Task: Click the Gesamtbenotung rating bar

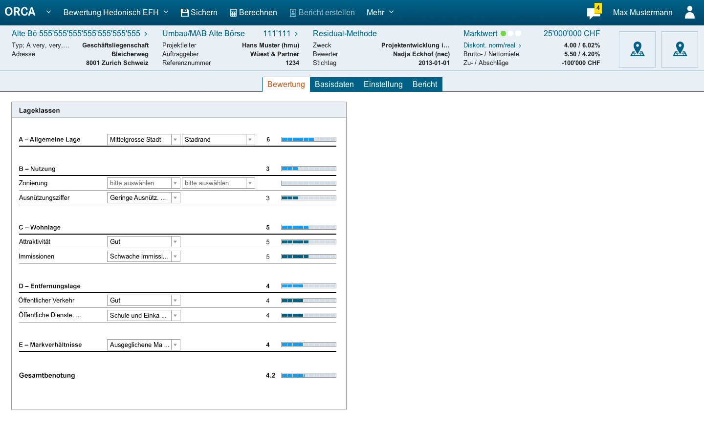Action: (x=308, y=375)
